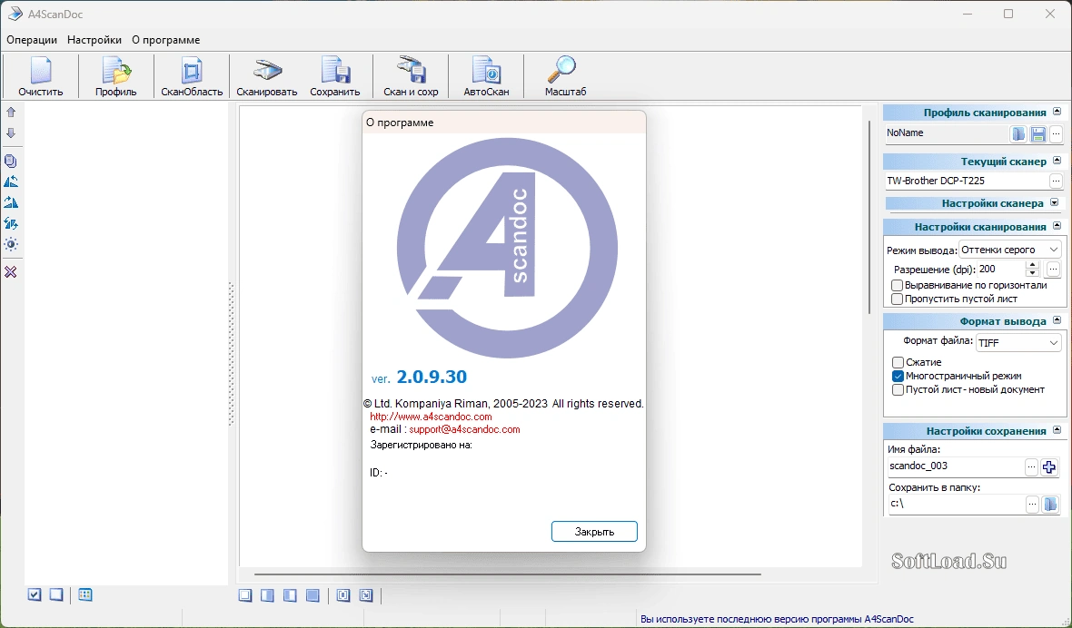The image size is (1072, 628).
Task: Open the О программе menu
Action: pos(166,40)
